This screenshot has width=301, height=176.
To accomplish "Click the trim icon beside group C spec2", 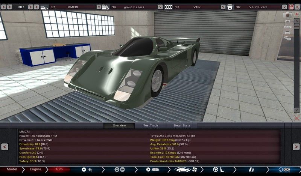I will [x=105, y=7].
